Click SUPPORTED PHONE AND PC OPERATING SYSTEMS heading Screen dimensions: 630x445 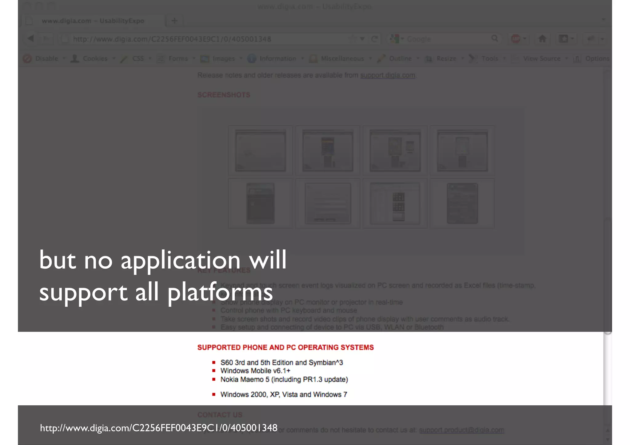[285, 348]
